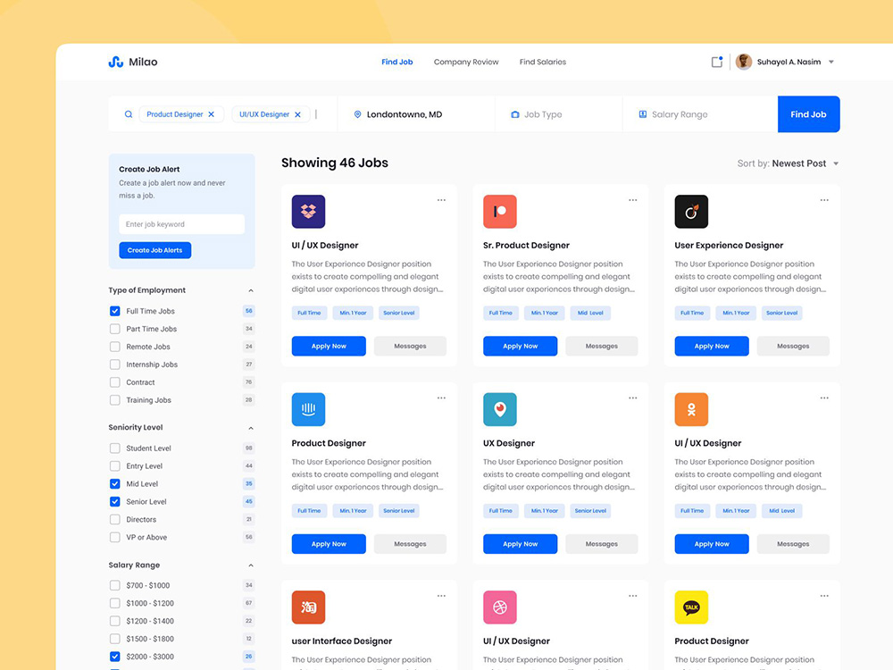
Task: Click the search magnifier icon
Action: click(x=129, y=114)
